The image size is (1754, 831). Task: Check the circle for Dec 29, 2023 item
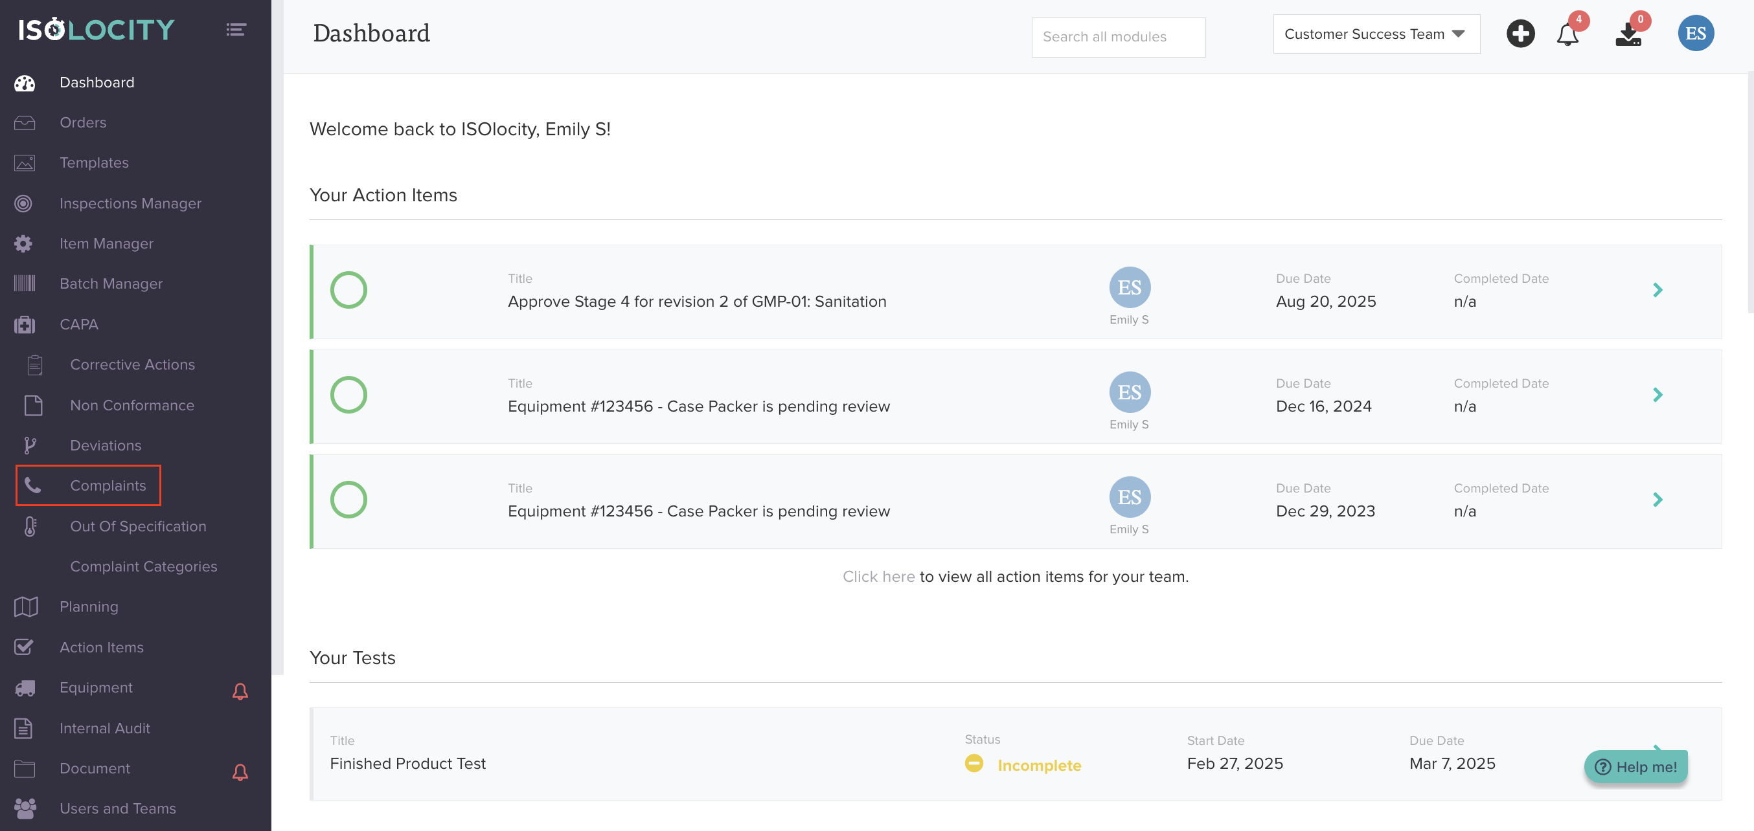348,500
